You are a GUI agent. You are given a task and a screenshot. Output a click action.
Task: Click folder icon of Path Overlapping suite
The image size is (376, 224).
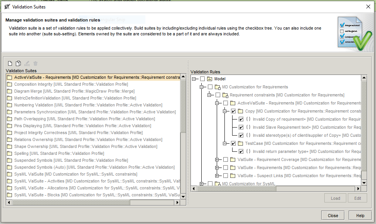[x=10, y=119]
